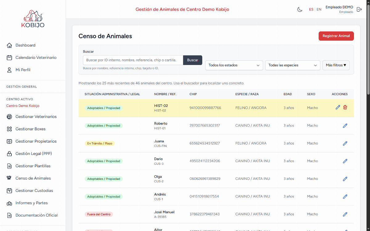Viewport: 370px width, 231px height.
Task: Click the Gestión Legal (PPP) lock icon
Action: 9,154
